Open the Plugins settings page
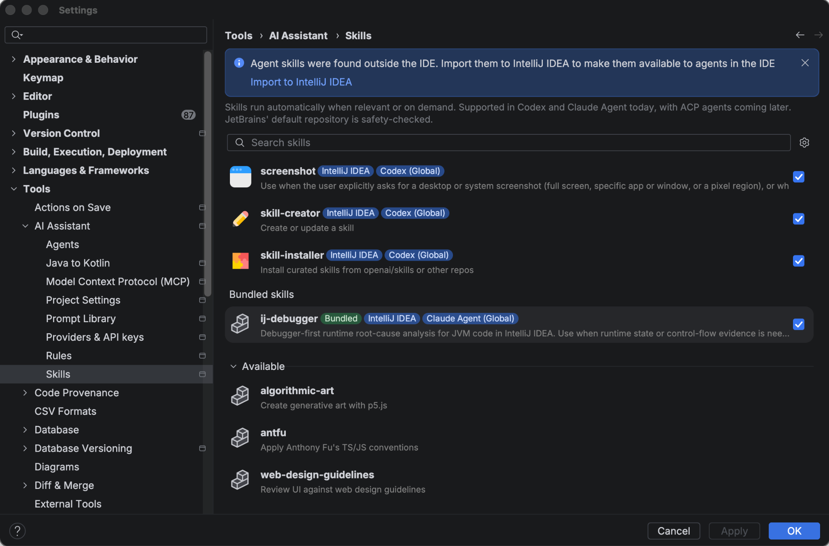Screen dimensions: 829x546 (41, 115)
